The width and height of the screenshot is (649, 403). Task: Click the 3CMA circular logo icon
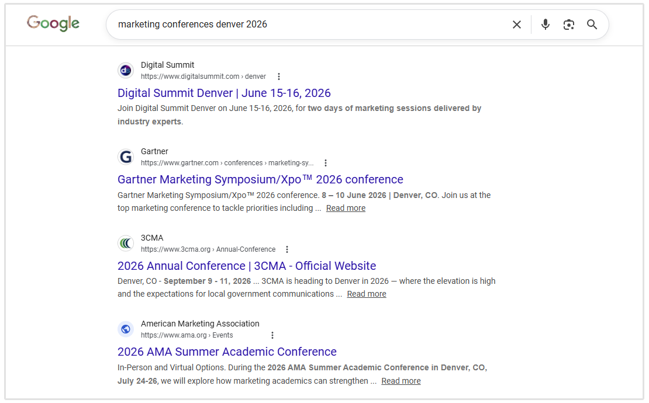coord(126,242)
